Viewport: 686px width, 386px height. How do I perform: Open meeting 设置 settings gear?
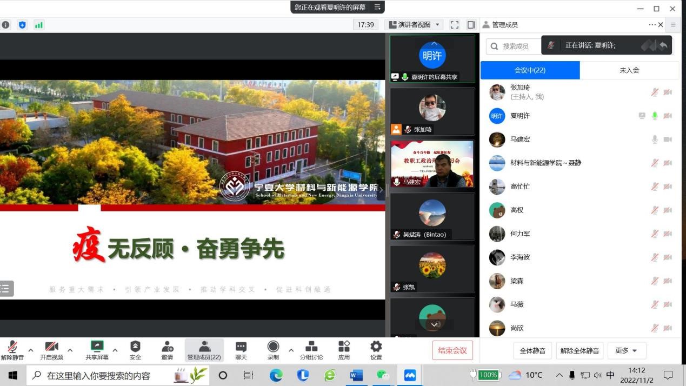click(x=376, y=347)
